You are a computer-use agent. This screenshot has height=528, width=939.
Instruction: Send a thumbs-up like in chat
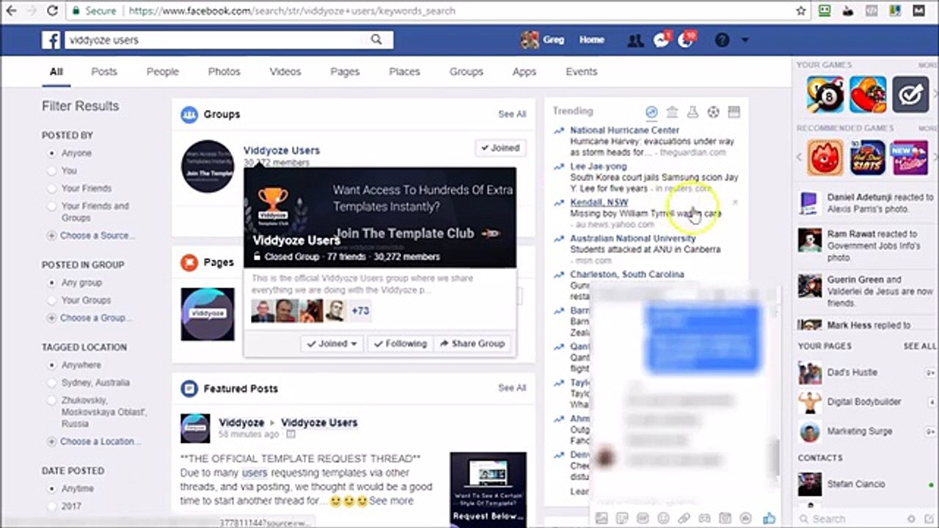pyautogui.click(x=769, y=518)
